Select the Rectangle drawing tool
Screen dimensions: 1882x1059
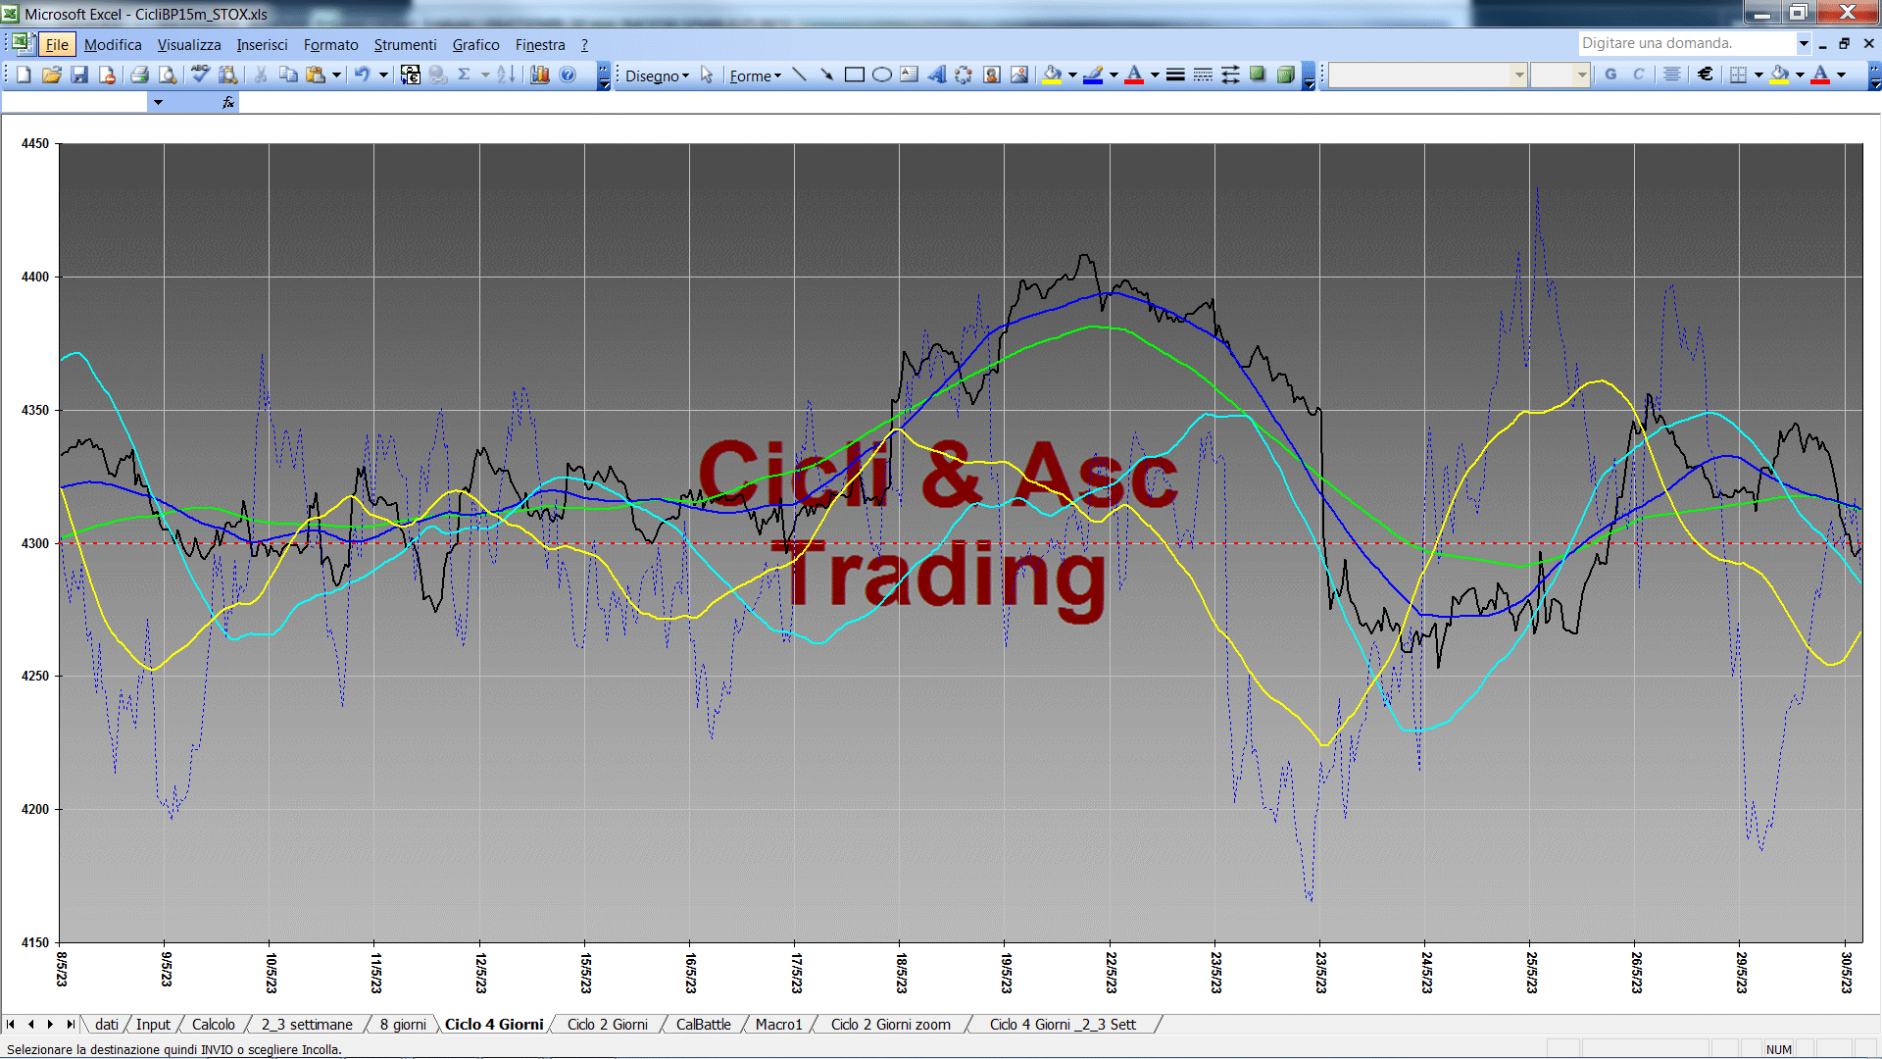pos(854,75)
